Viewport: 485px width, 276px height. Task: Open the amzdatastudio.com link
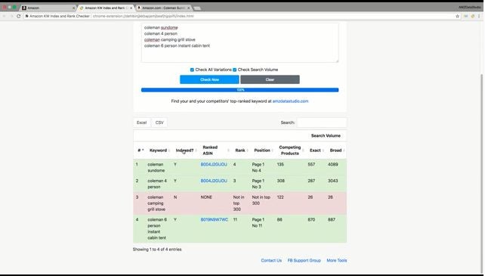pos(290,101)
